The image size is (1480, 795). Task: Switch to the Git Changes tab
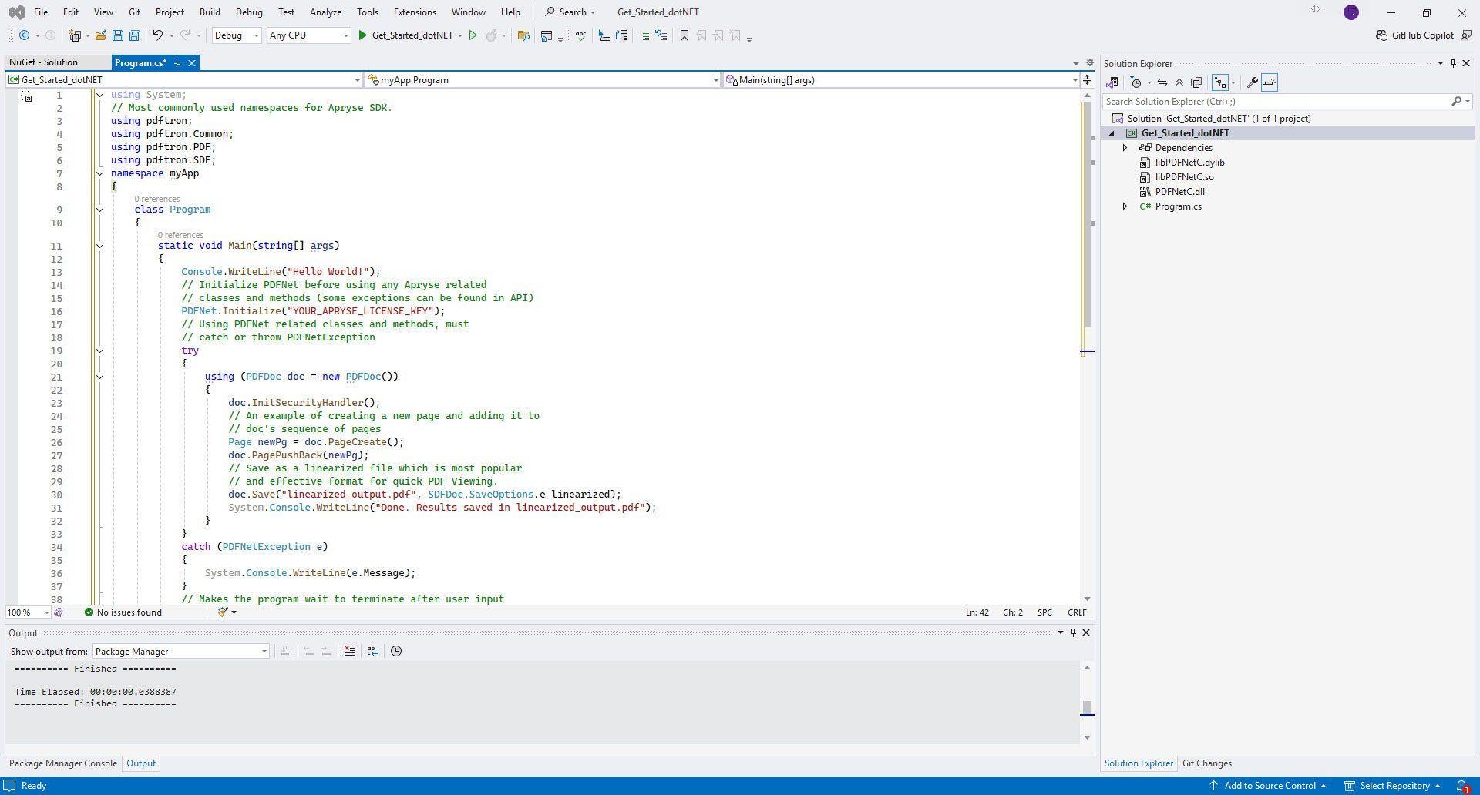pos(1206,763)
